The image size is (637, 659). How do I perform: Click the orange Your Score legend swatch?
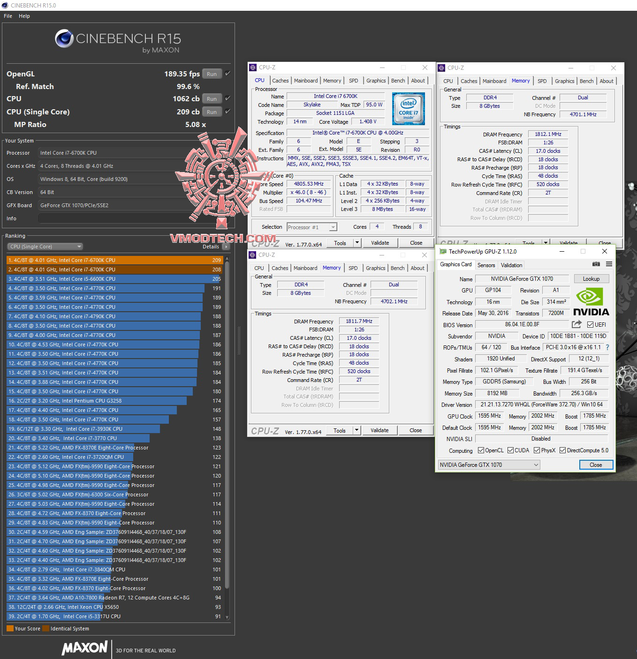pos(10,629)
